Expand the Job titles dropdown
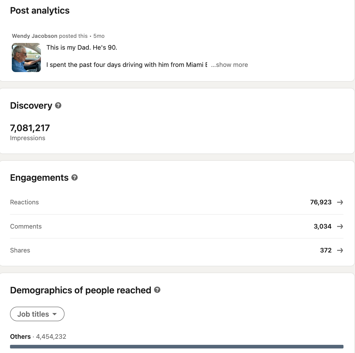 37,314
